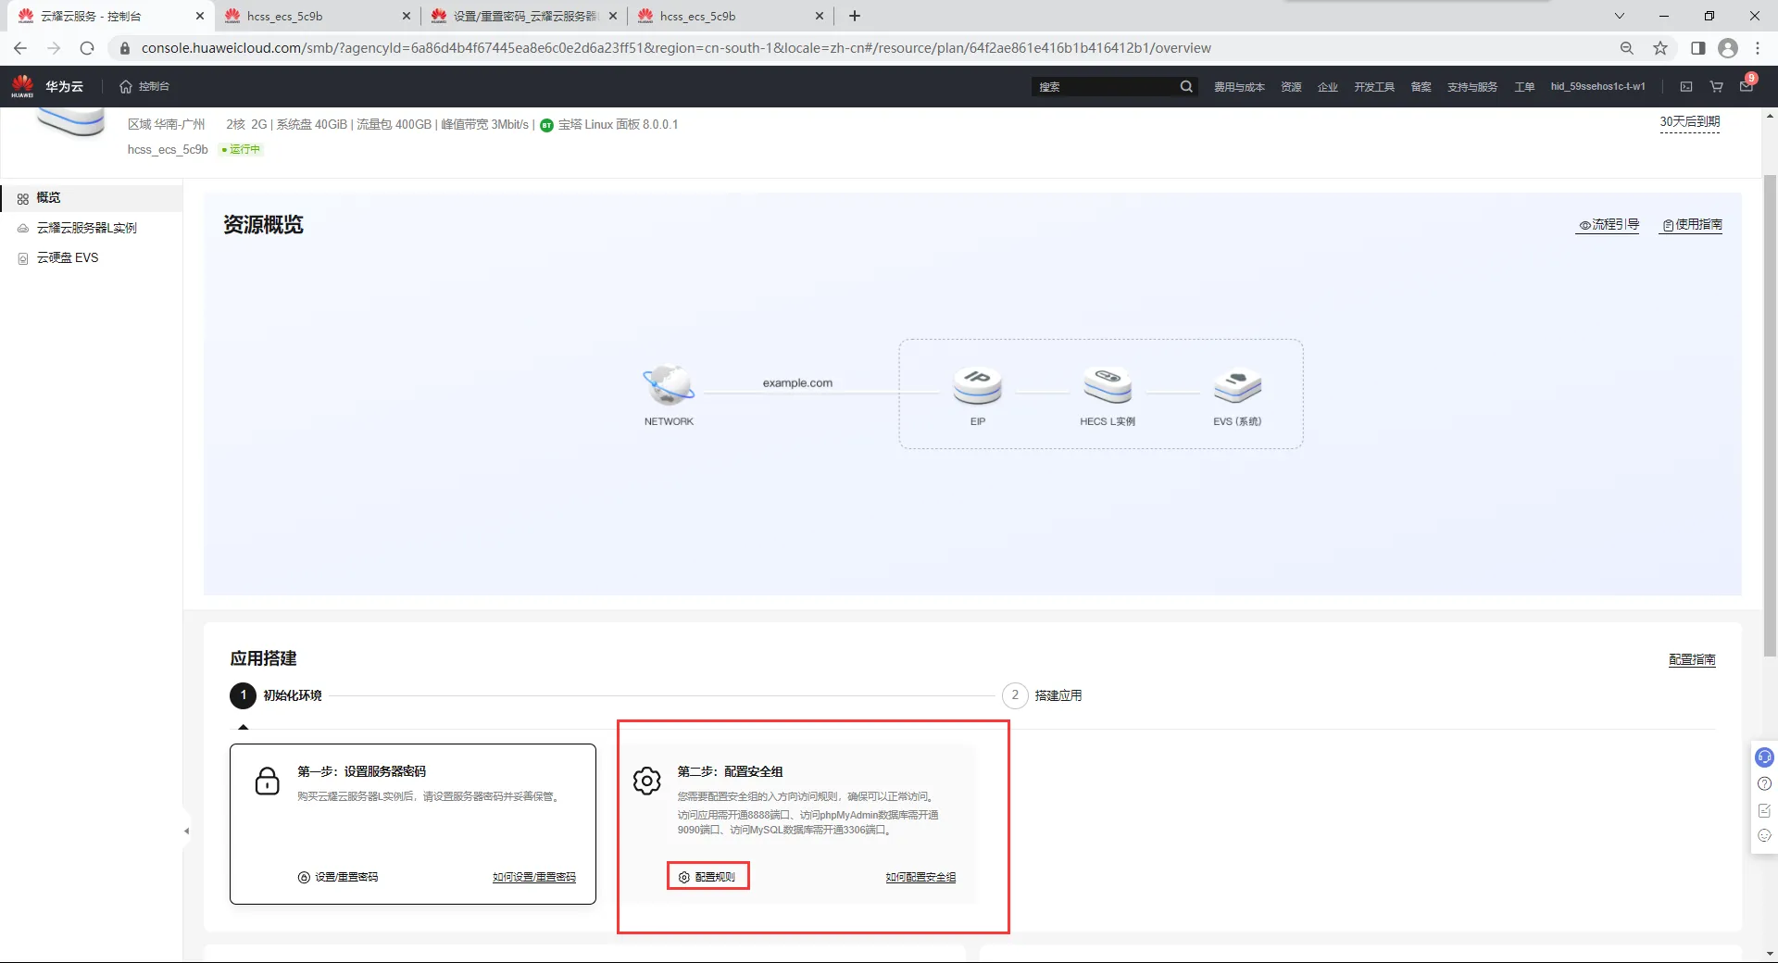Open the 如何设置/重置密码 help link
This screenshot has height=963, width=1778.
[534, 877]
